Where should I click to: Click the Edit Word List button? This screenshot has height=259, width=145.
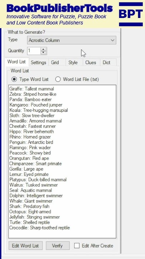25,246
